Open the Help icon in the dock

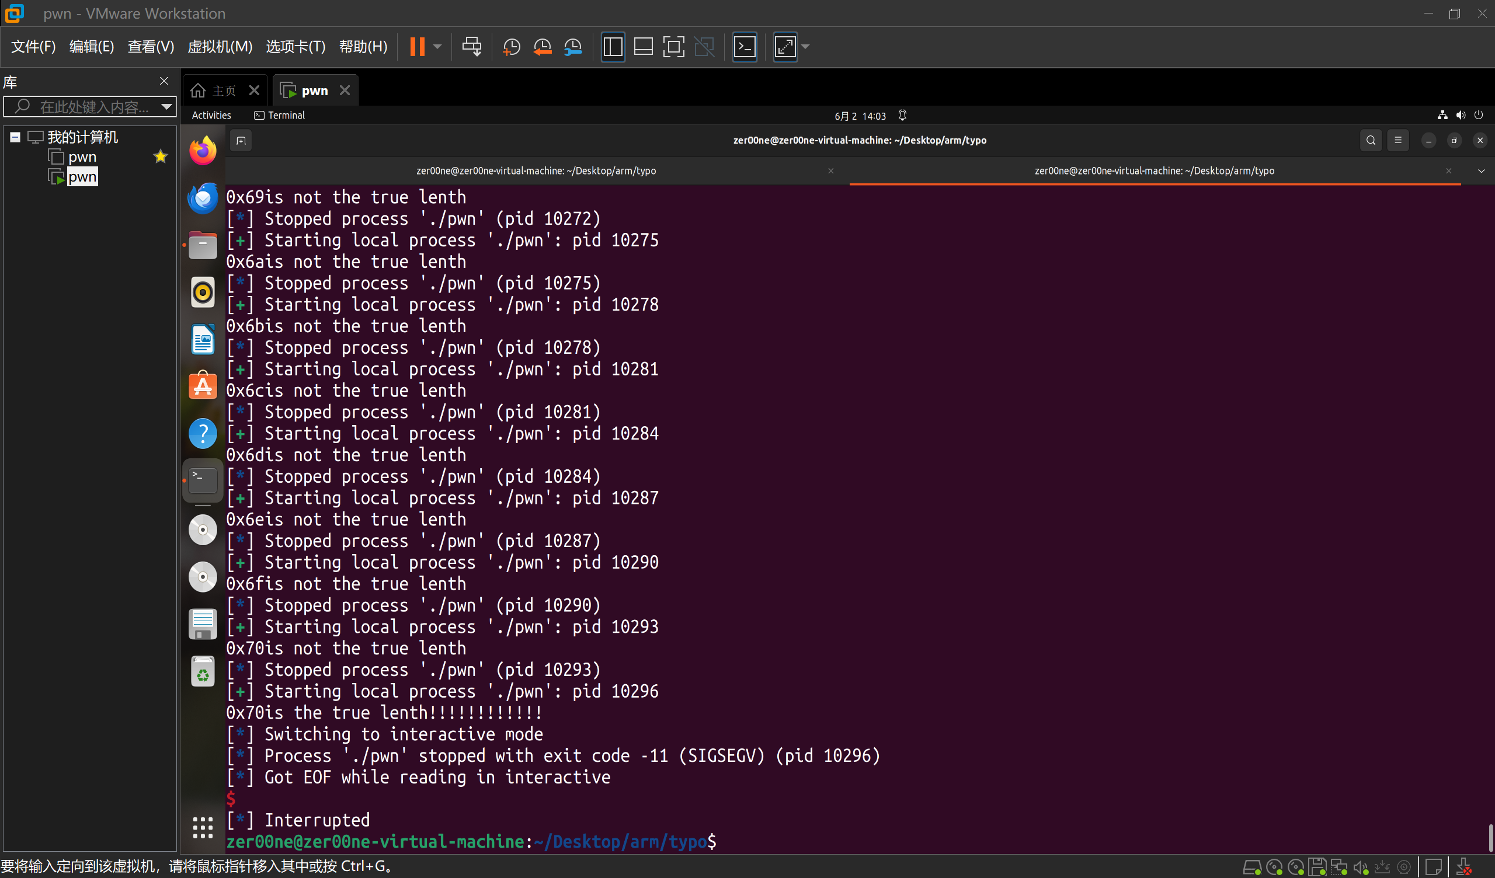pyautogui.click(x=203, y=434)
